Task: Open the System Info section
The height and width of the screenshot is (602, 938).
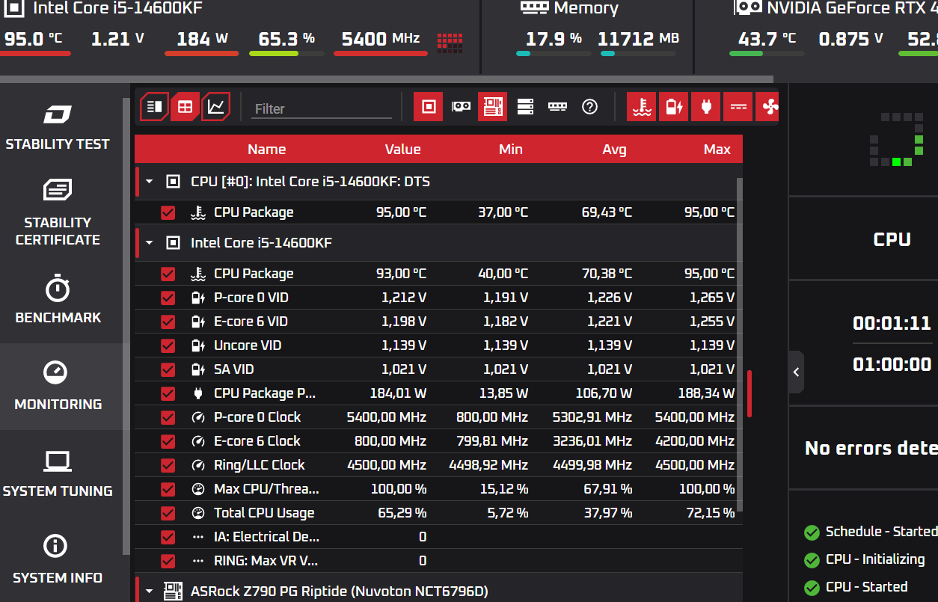Action: [58, 559]
